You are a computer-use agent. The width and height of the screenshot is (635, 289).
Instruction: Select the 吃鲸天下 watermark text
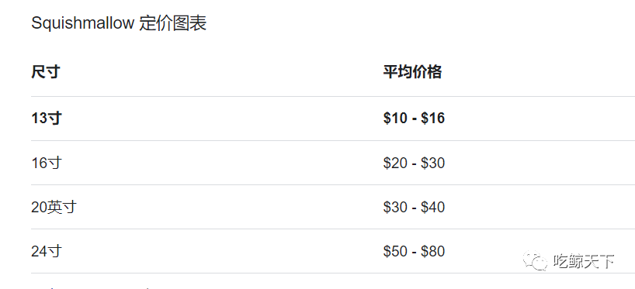[x=584, y=262]
